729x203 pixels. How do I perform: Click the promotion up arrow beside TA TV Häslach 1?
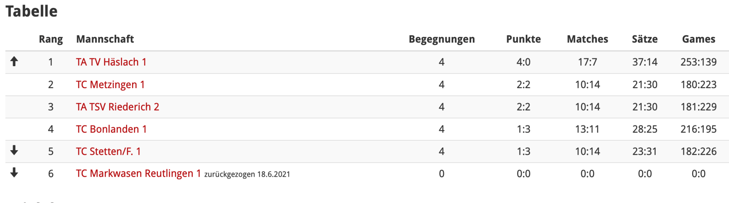tap(14, 61)
